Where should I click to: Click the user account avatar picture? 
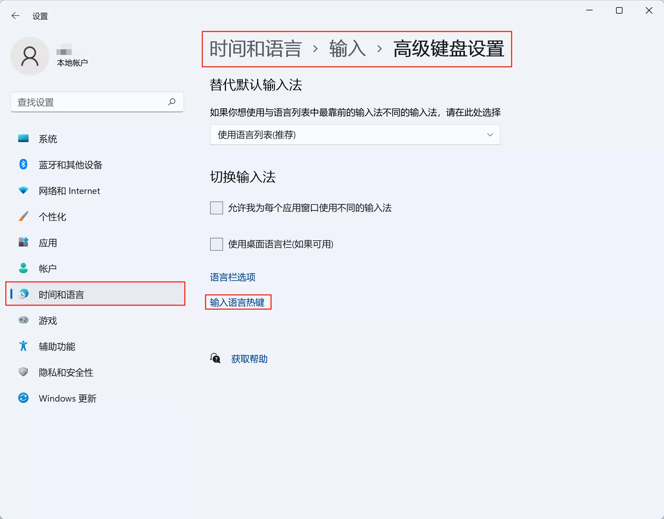[x=30, y=56]
